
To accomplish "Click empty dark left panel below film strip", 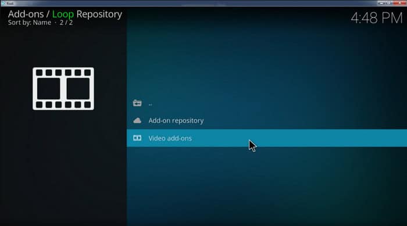I will (63, 168).
